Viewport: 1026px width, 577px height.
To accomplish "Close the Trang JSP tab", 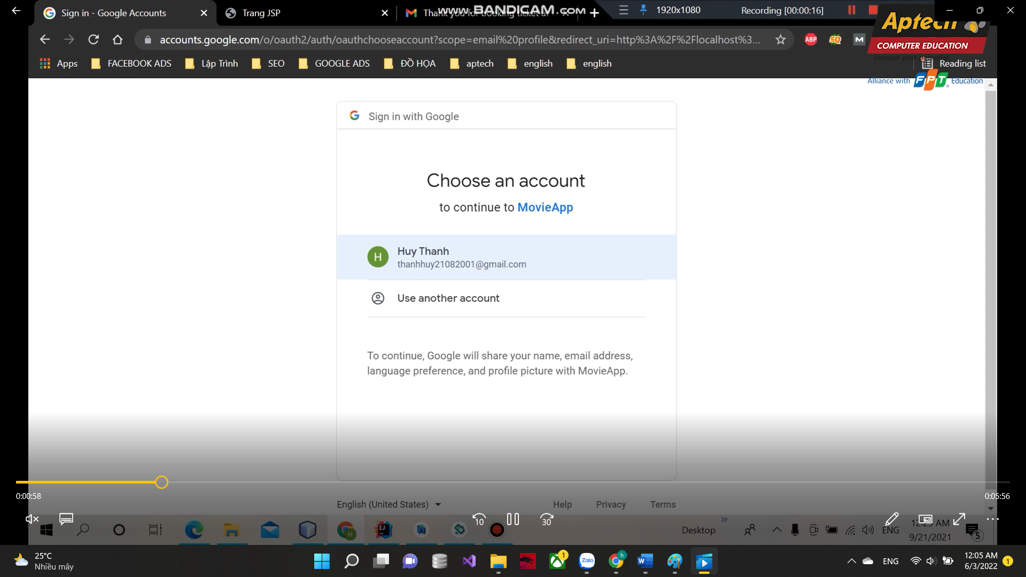I will coord(385,13).
